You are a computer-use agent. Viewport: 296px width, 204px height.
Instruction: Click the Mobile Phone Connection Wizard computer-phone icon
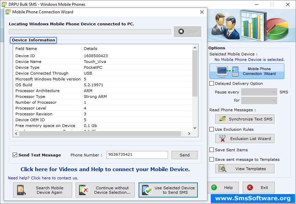[x=228, y=72]
